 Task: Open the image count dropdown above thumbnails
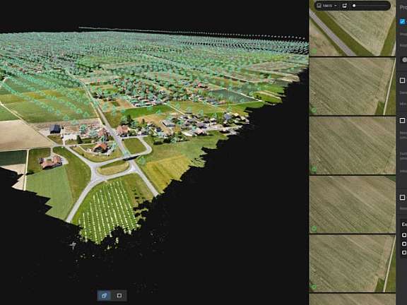tap(326, 6)
